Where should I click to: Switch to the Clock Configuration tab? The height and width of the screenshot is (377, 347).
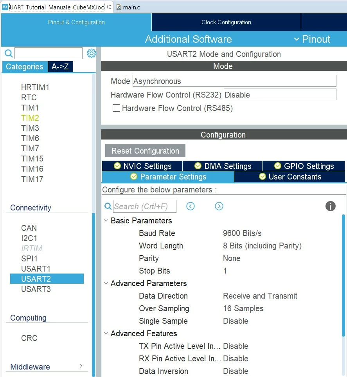226,22
